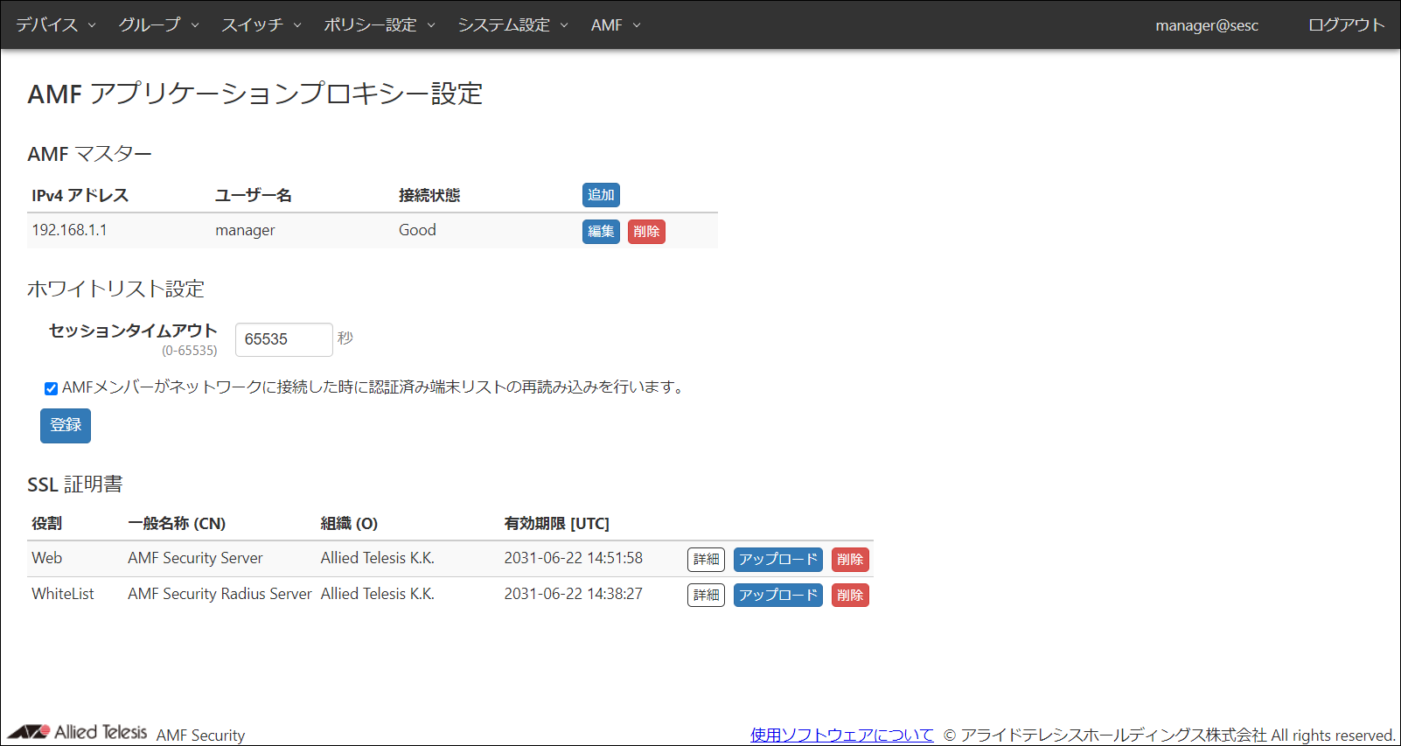
Task: Delete the 192.168.1.1 AMF master entry
Action: point(646,232)
